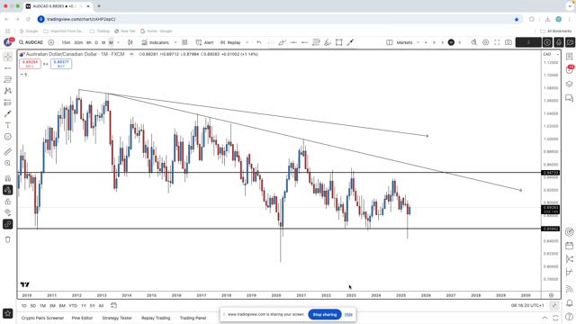The height and width of the screenshot is (324, 576).
Task: Click the blue BUY price button
Action: (x=61, y=64)
